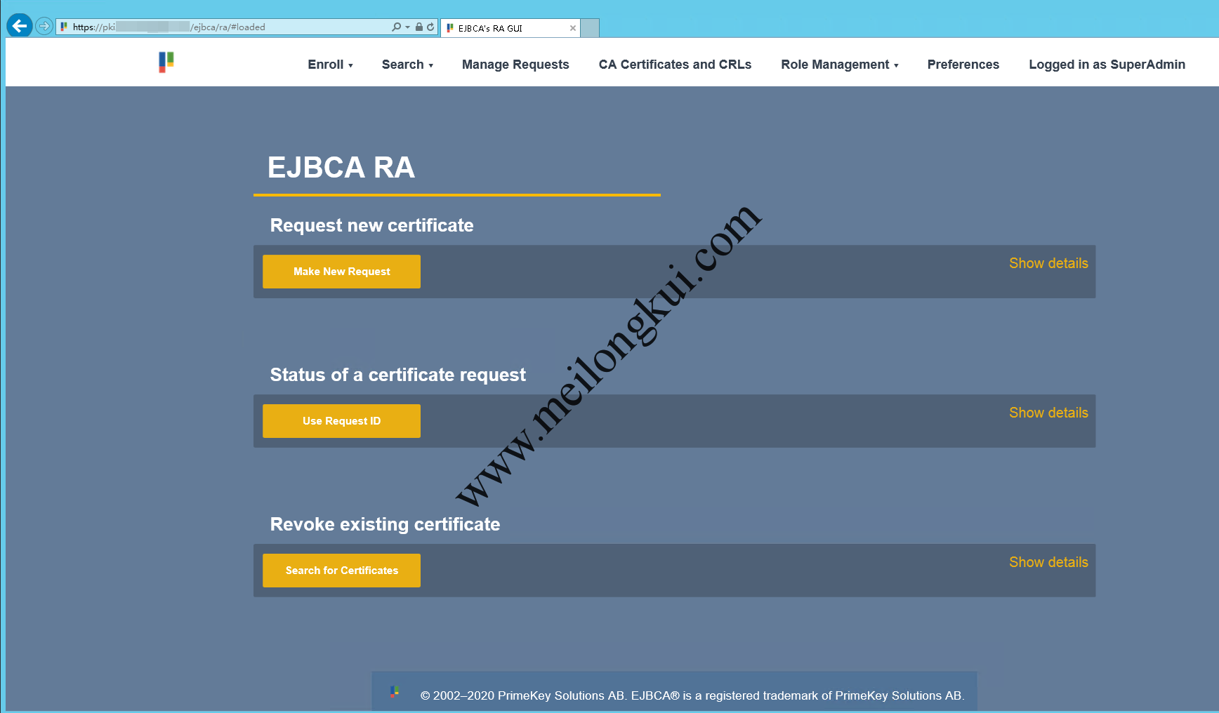This screenshot has width=1219, height=713.
Task: Click the site favicon in address bar
Action: point(64,27)
